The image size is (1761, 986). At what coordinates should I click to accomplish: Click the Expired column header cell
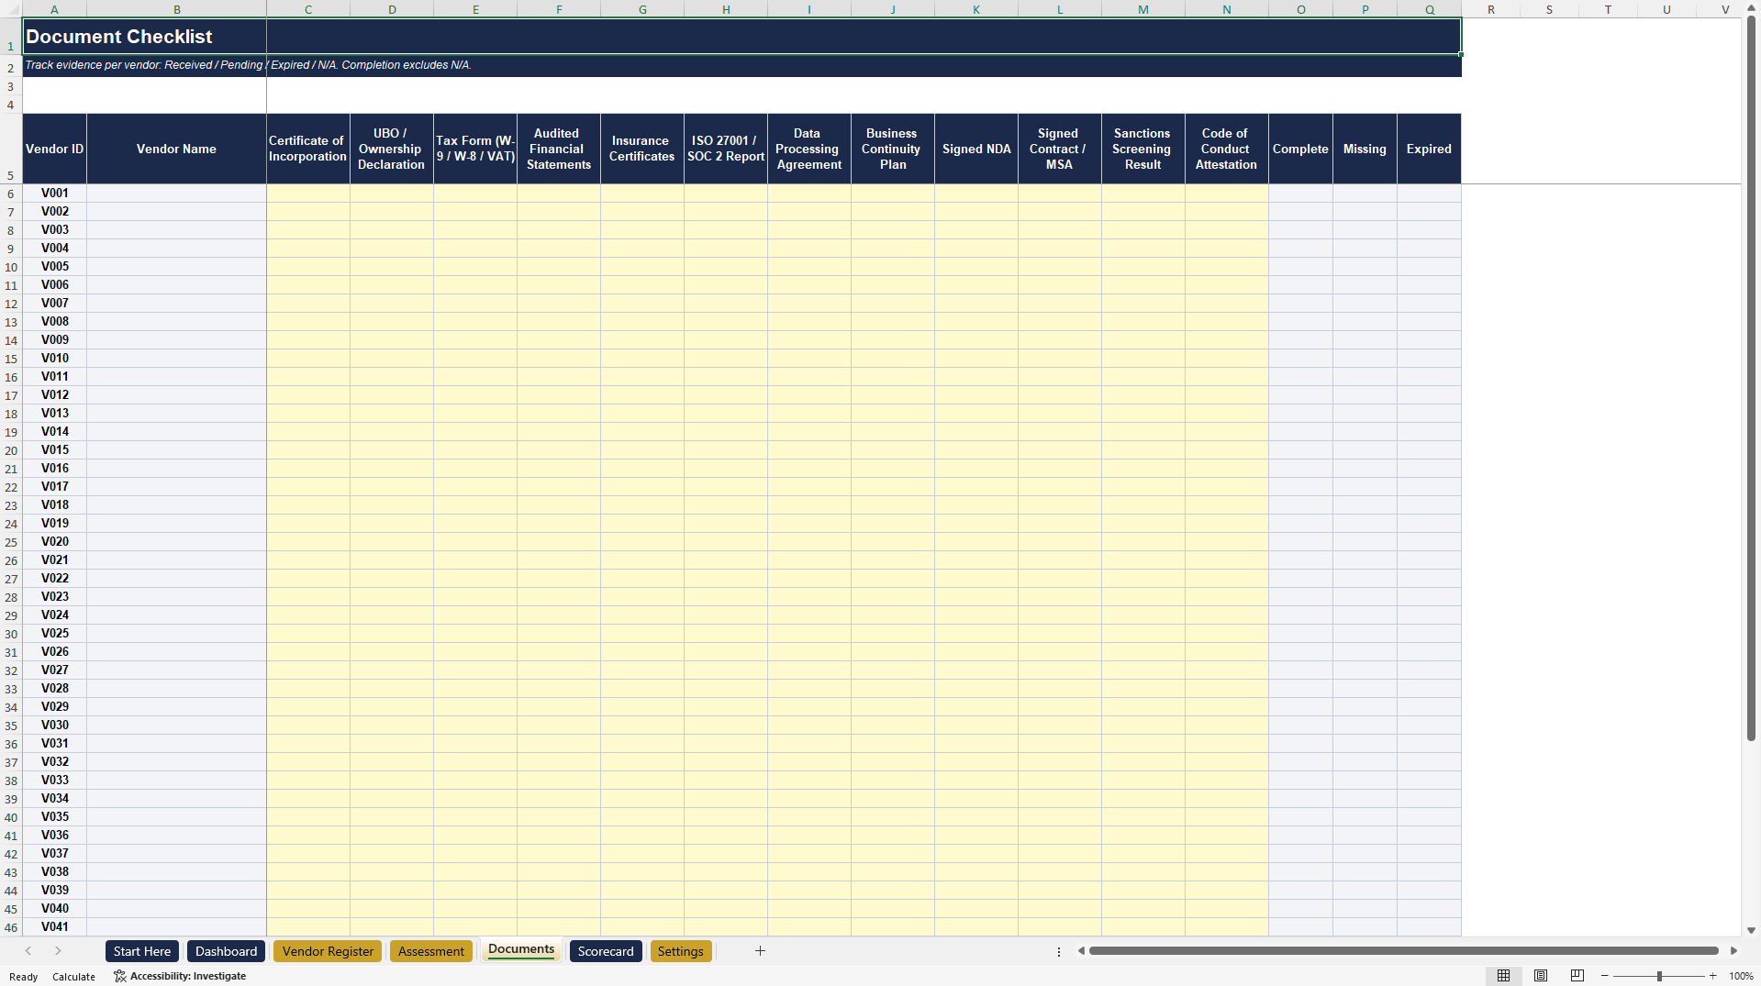[1429, 149]
